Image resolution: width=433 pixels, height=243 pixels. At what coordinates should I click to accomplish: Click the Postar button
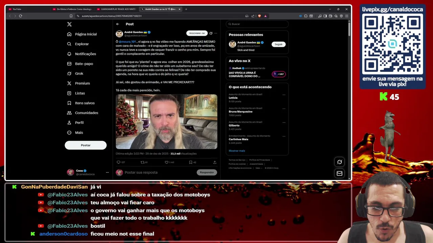click(86, 145)
